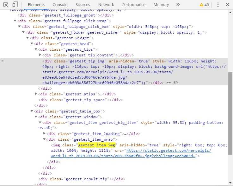Collapse the geetest_holder geetest_silver node

tap(23, 32)
